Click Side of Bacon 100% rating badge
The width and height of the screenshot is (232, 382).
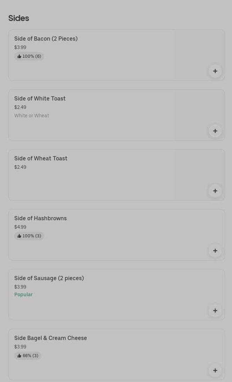(x=29, y=56)
